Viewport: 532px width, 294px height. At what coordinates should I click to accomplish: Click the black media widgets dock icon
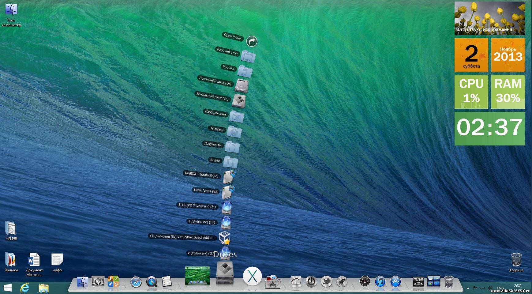tap(418, 282)
